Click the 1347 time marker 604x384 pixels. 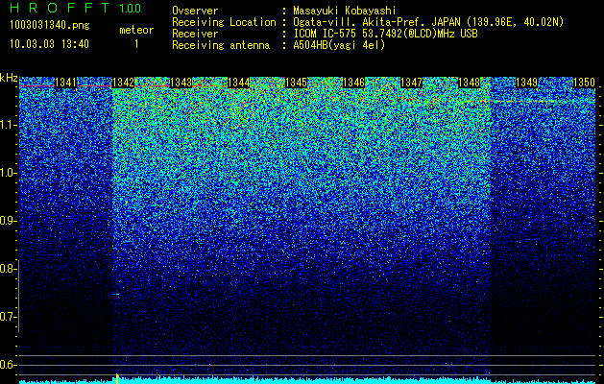pos(411,83)
